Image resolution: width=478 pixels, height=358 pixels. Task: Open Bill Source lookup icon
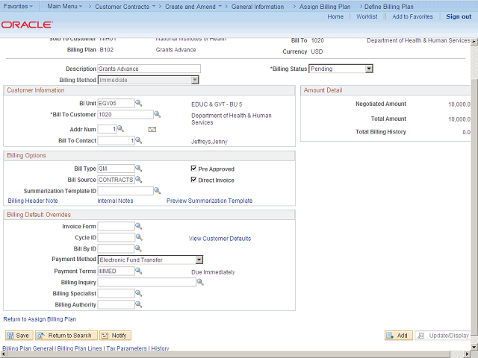[x=138, y=180]
